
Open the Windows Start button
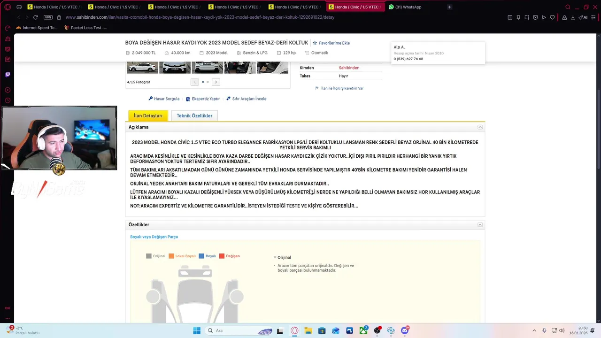197,330
